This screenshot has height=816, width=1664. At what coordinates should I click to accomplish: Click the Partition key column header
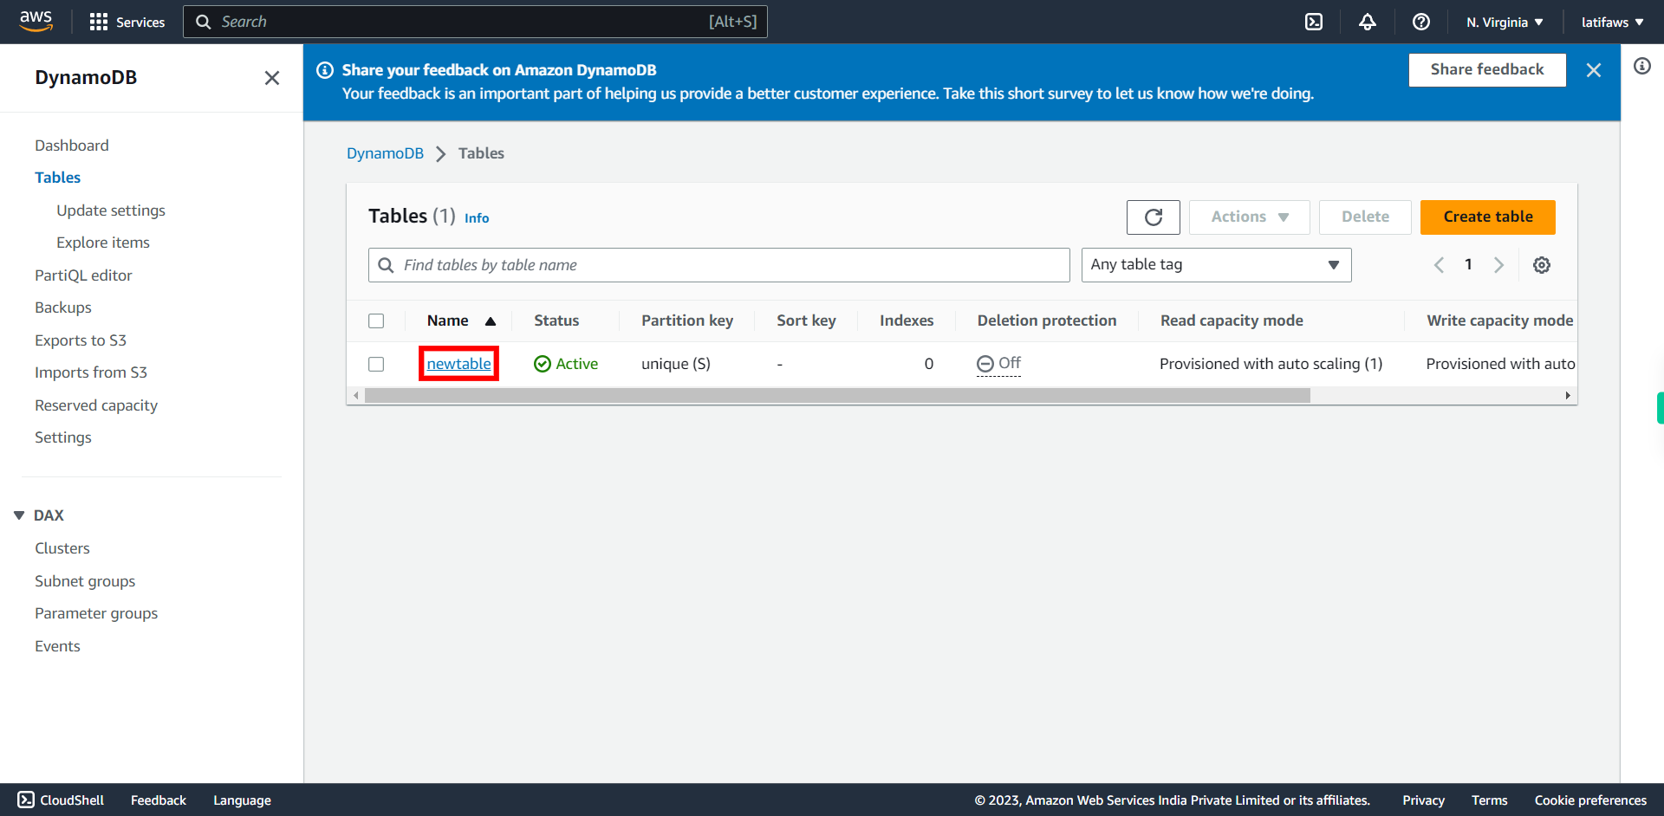click(687, 321)
